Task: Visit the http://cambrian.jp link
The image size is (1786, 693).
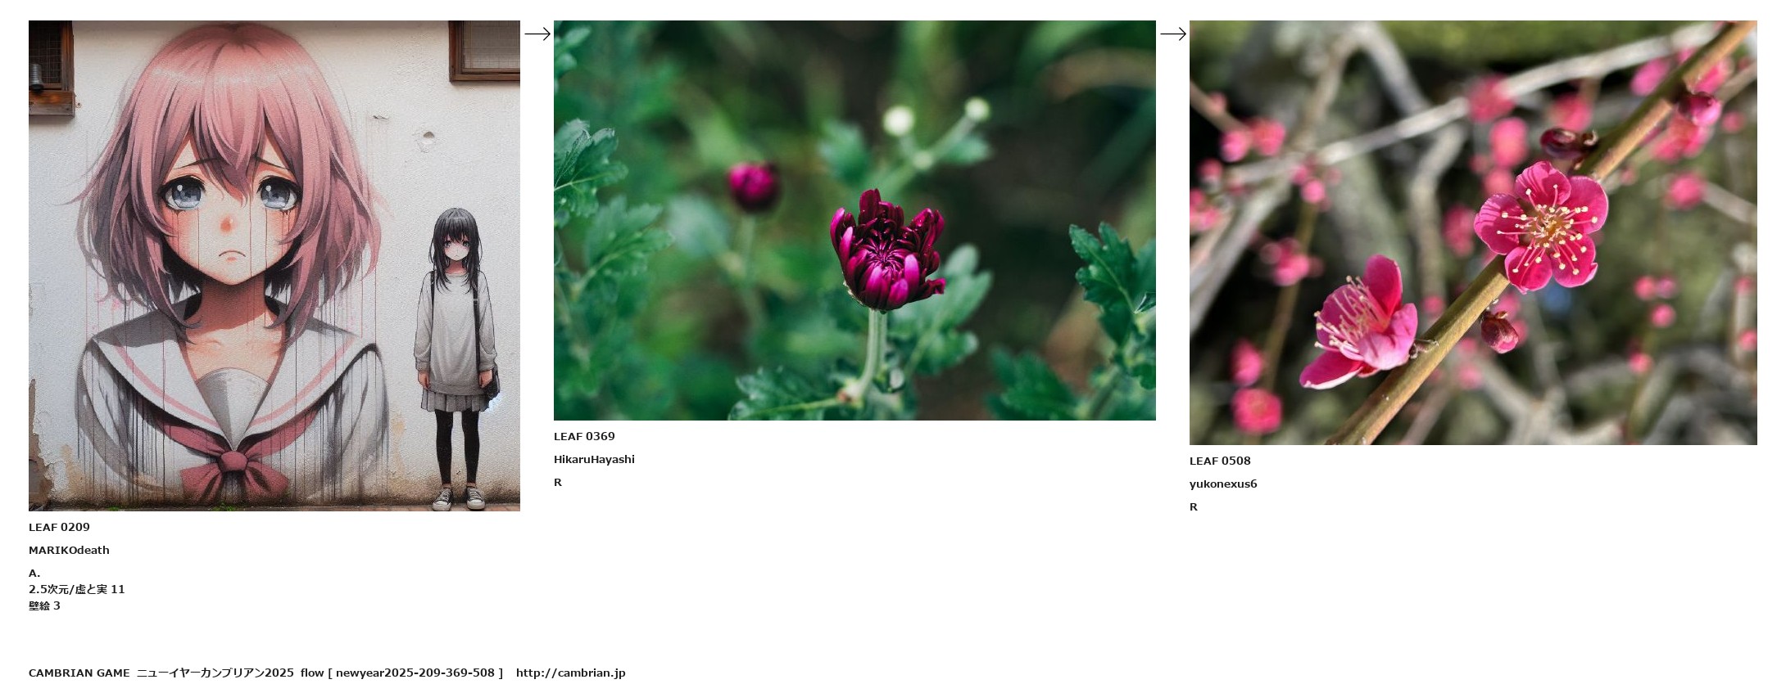Action: point(570,673)
